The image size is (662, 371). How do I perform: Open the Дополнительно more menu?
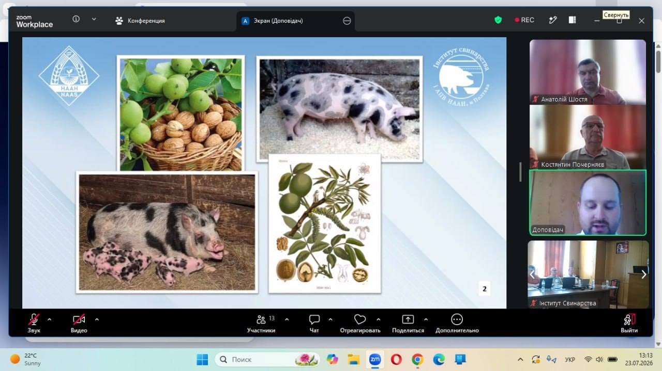coord(457,323)
